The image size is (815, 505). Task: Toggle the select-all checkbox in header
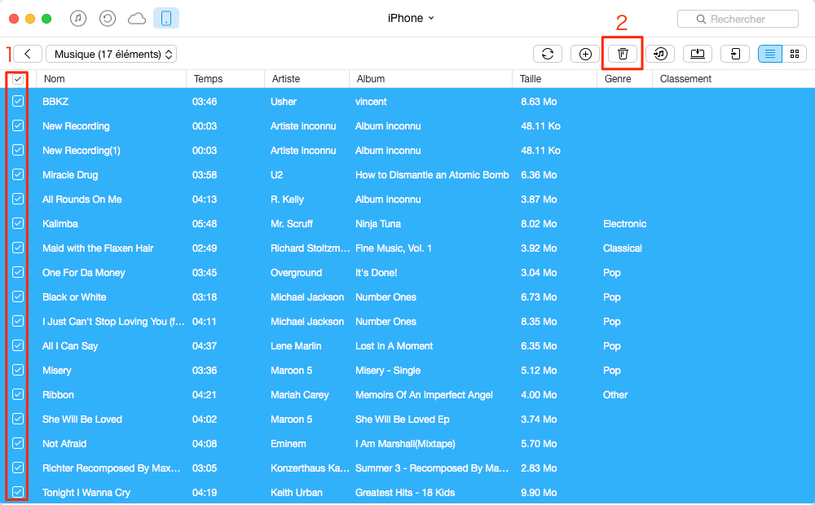[18, 79]
